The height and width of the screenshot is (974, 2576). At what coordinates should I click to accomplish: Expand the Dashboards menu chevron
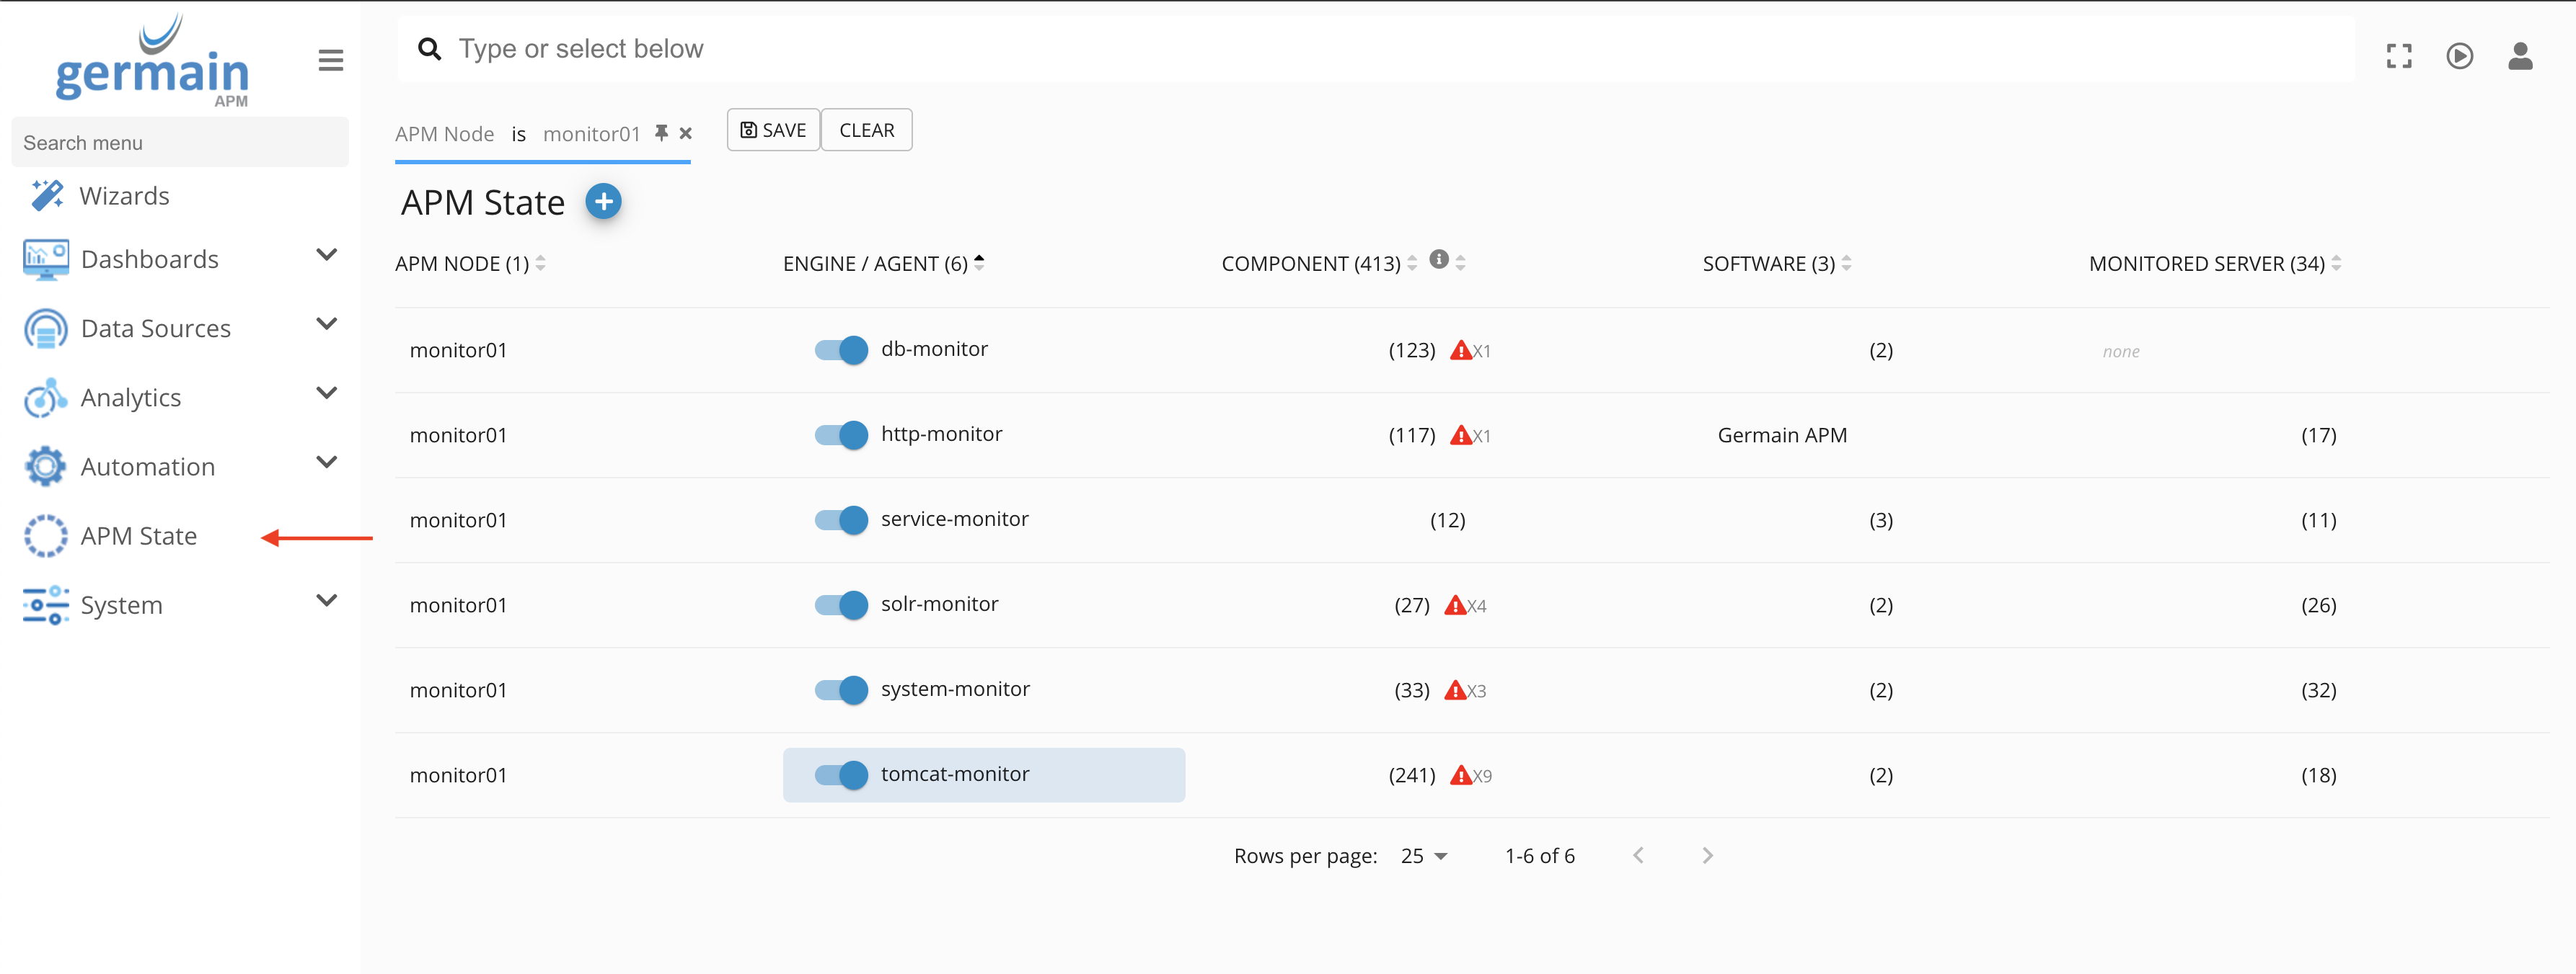(326, 256)
